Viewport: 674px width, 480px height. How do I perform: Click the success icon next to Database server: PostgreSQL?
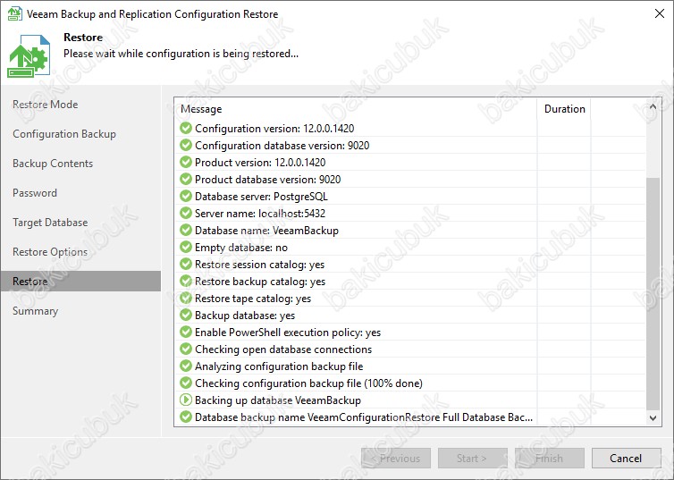[186, 197]
